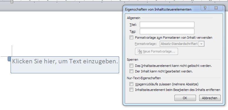Click the Tag input field
Image resolution: width=228 pixels, height=110 pixels.
point(167,31)
